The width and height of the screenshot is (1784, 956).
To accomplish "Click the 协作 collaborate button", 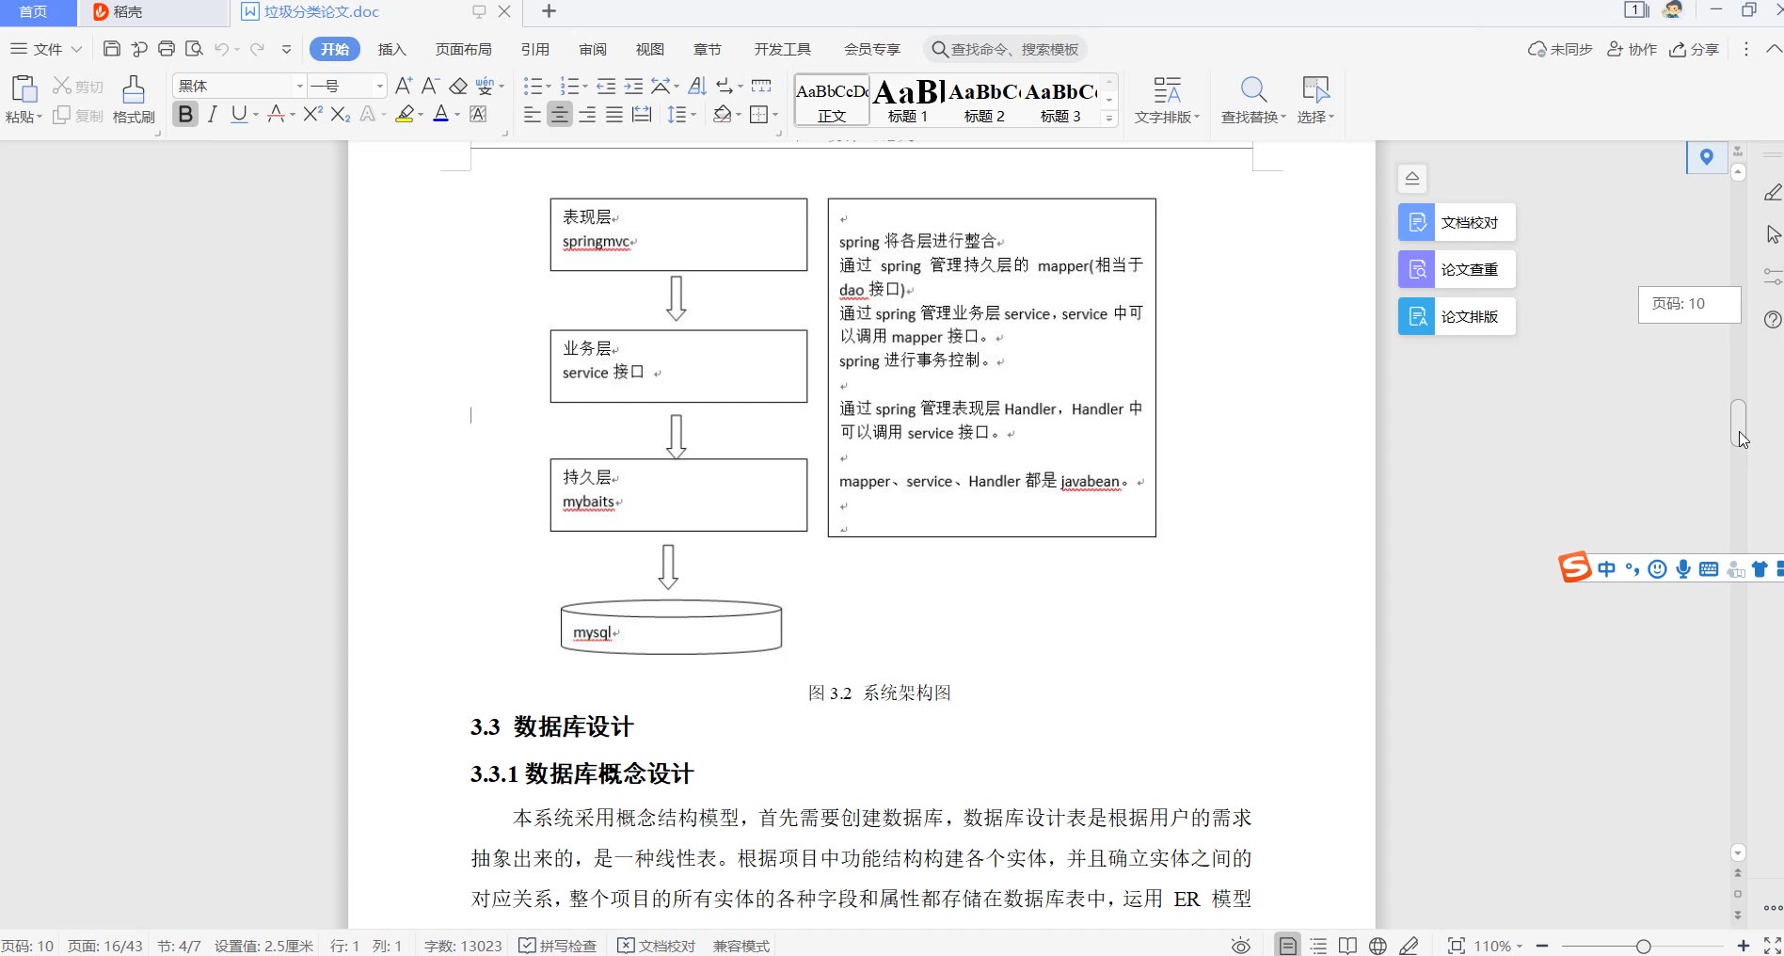I will point(1632,49).
